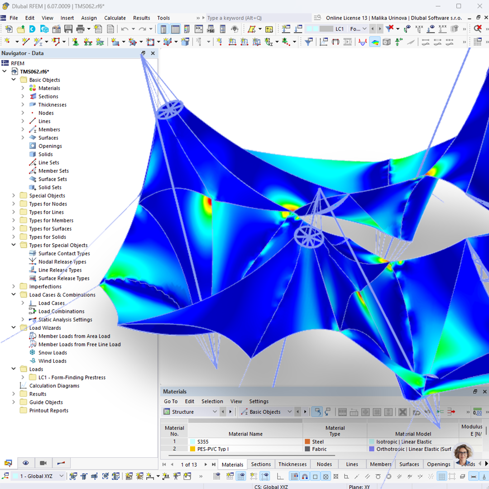Toggle the eye visibility icon above bottom toolbar
Image resolution: width=489 pixels, height=489 pixels.
coord(26,463)
